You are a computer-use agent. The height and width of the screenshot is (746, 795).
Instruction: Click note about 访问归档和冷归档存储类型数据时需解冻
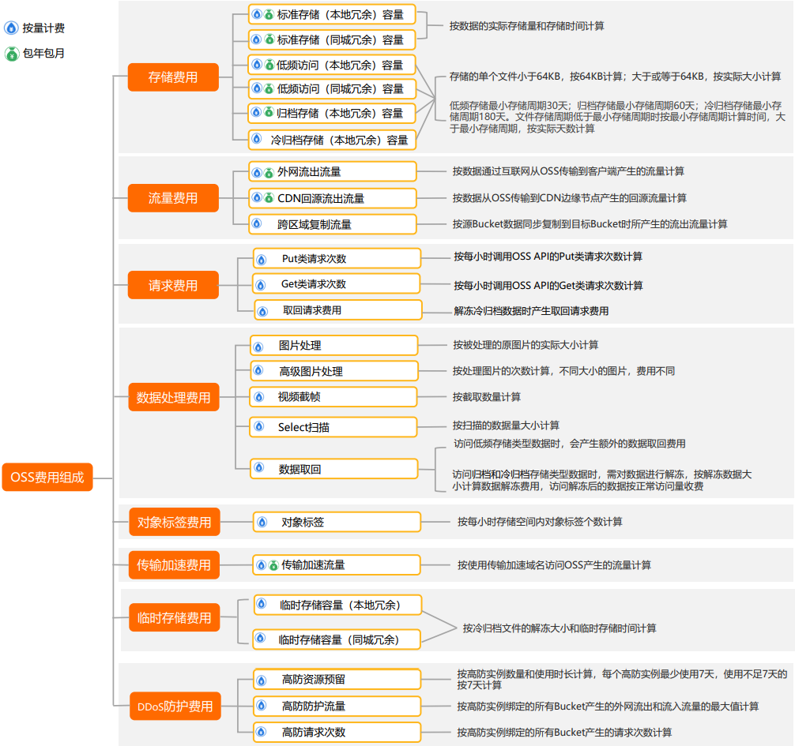click(602, 480)
